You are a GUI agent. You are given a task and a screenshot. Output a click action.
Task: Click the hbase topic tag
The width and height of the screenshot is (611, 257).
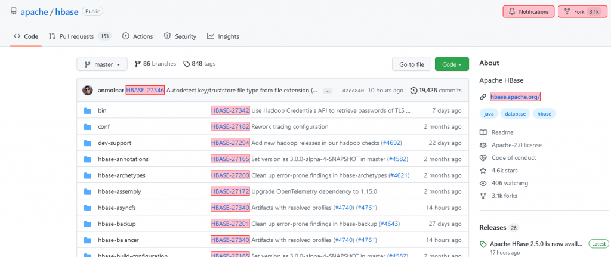coord(544,114)
